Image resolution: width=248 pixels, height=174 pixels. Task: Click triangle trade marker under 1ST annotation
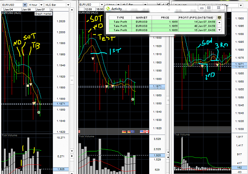(93, 59)
